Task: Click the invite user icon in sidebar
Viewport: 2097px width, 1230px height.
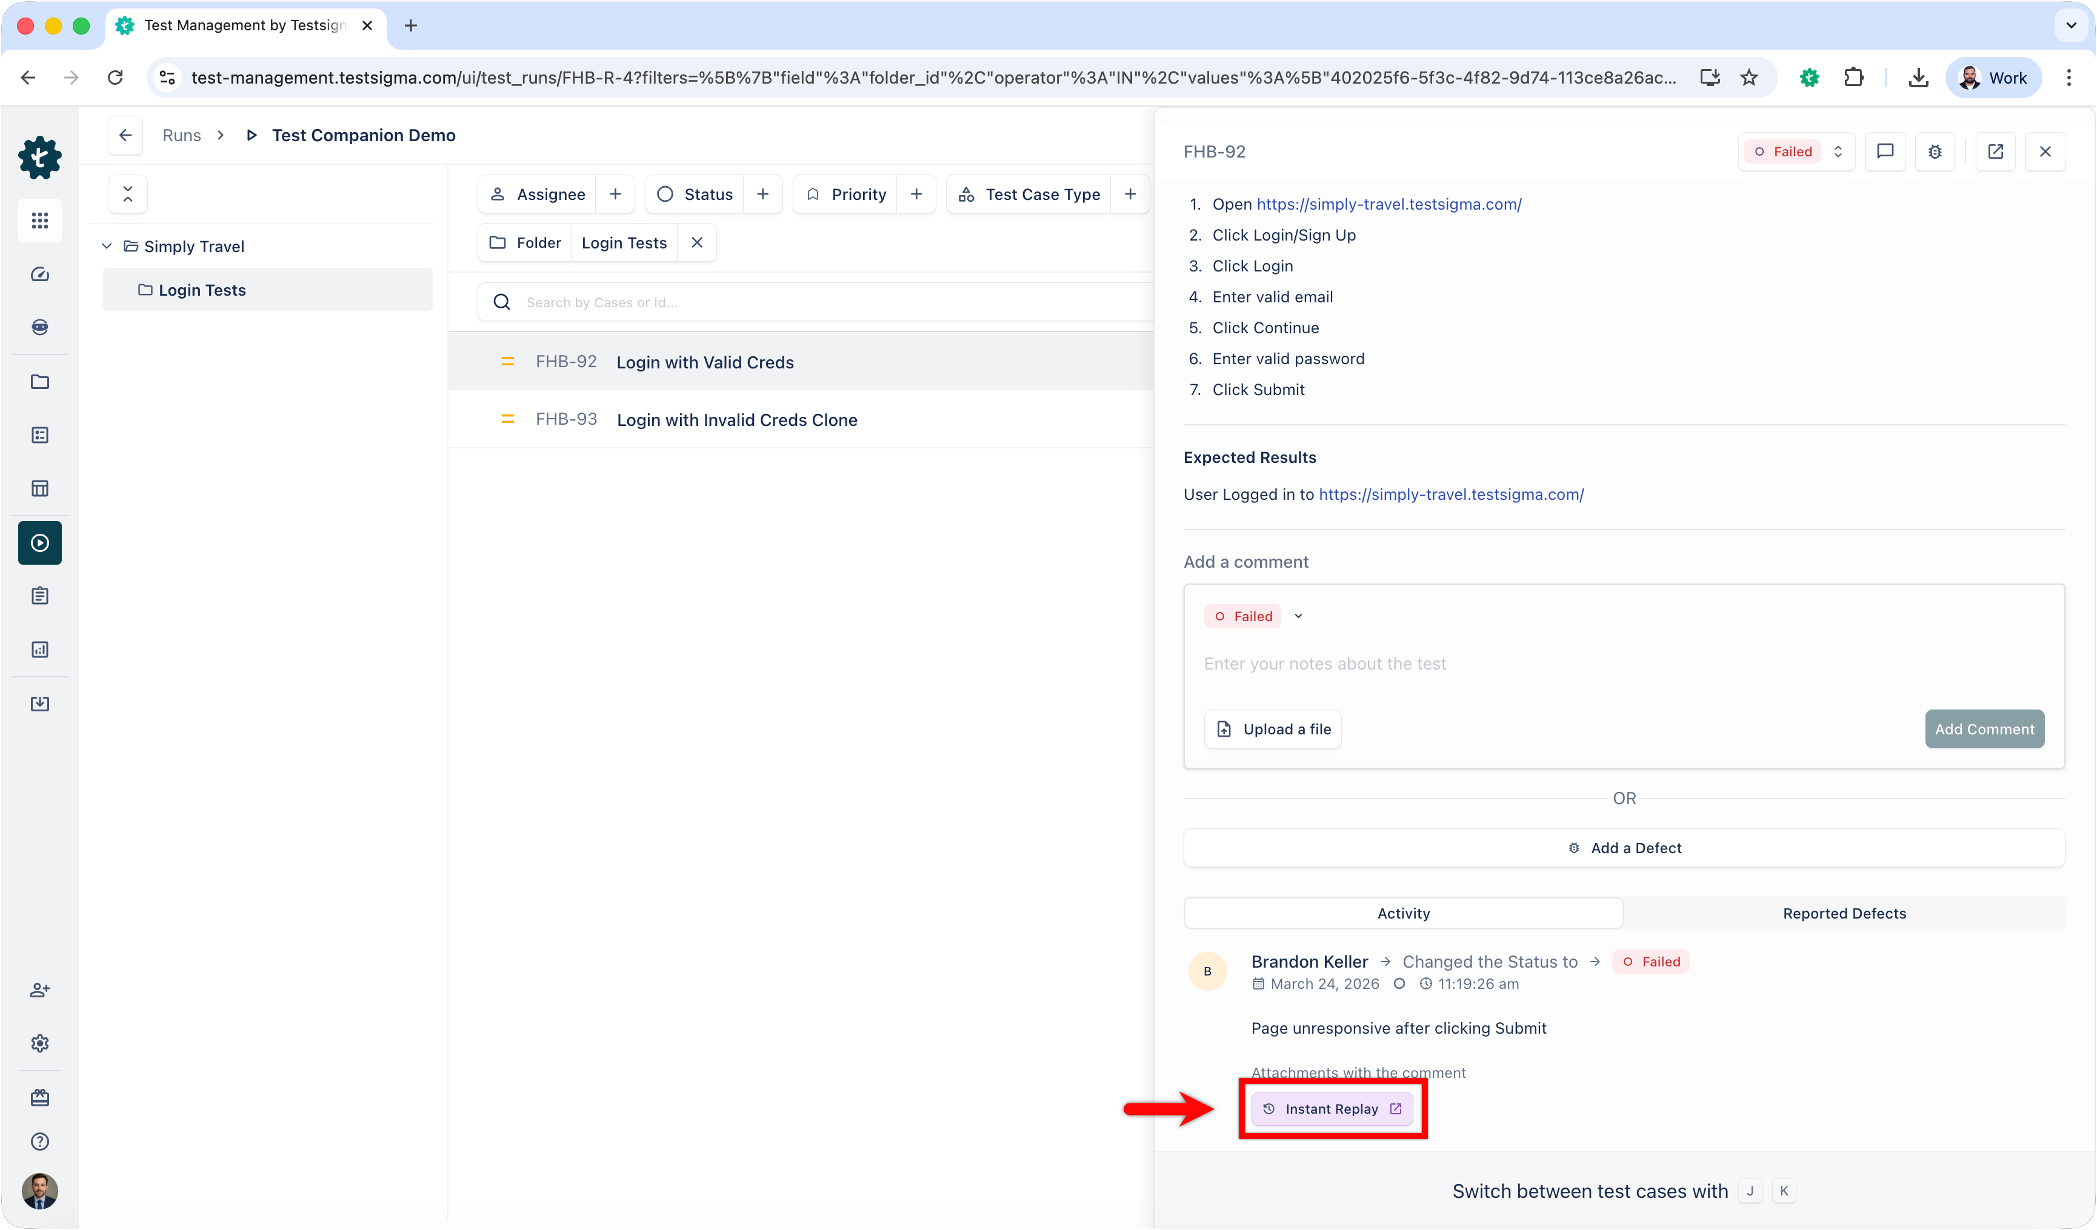Action: pos(40,989)
